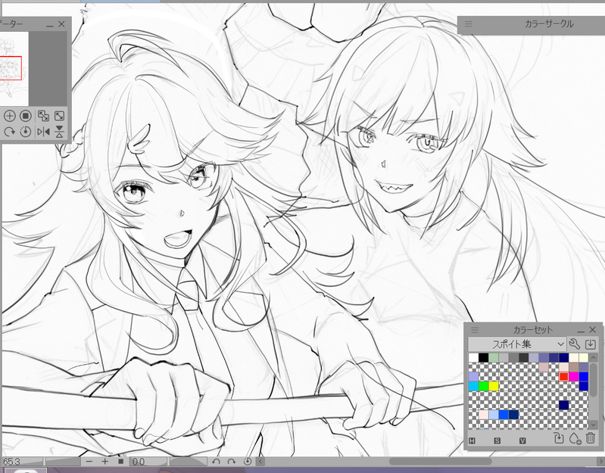Click Navigator fit-to-screen diagonal arrow icon

59,116
